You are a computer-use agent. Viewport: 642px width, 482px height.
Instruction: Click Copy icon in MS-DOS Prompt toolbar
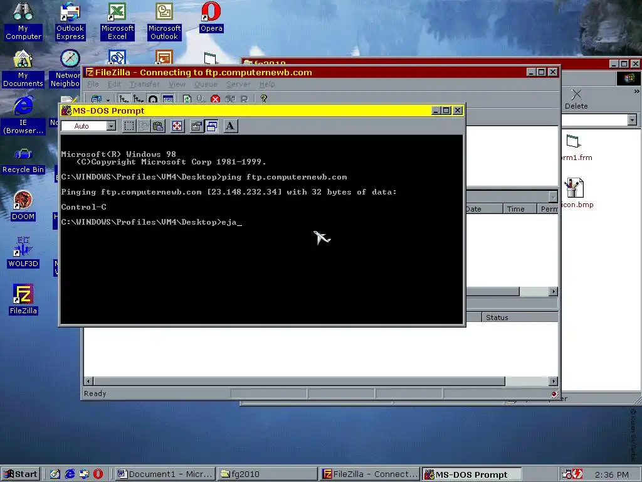click(x=144, y=126)
